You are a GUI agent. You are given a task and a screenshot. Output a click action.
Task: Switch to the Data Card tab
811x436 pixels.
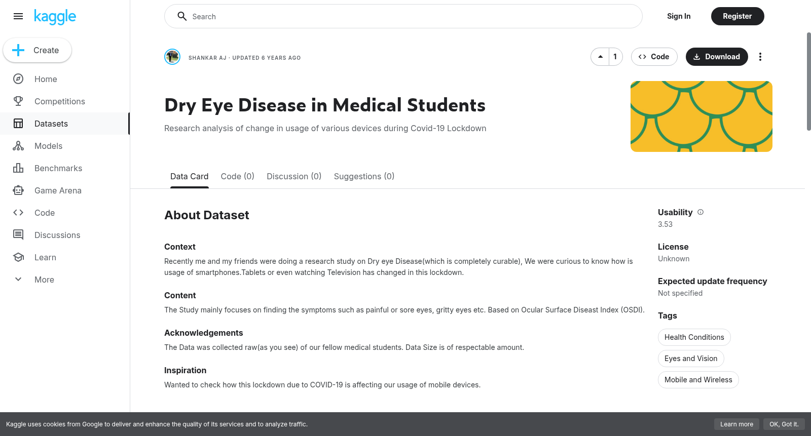[190, 176]
